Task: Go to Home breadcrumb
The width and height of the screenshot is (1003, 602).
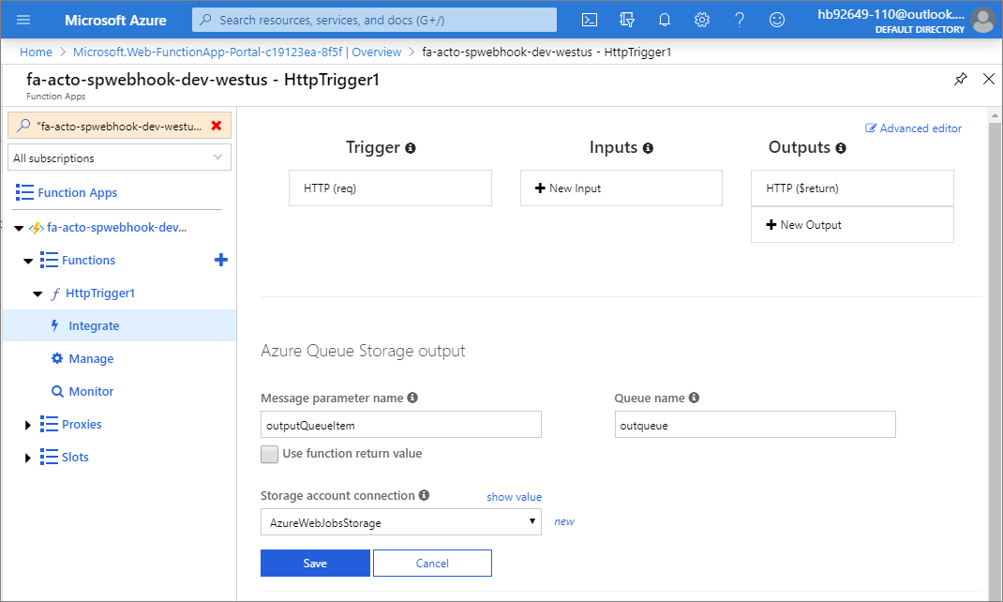Action: tap(36, 52)
